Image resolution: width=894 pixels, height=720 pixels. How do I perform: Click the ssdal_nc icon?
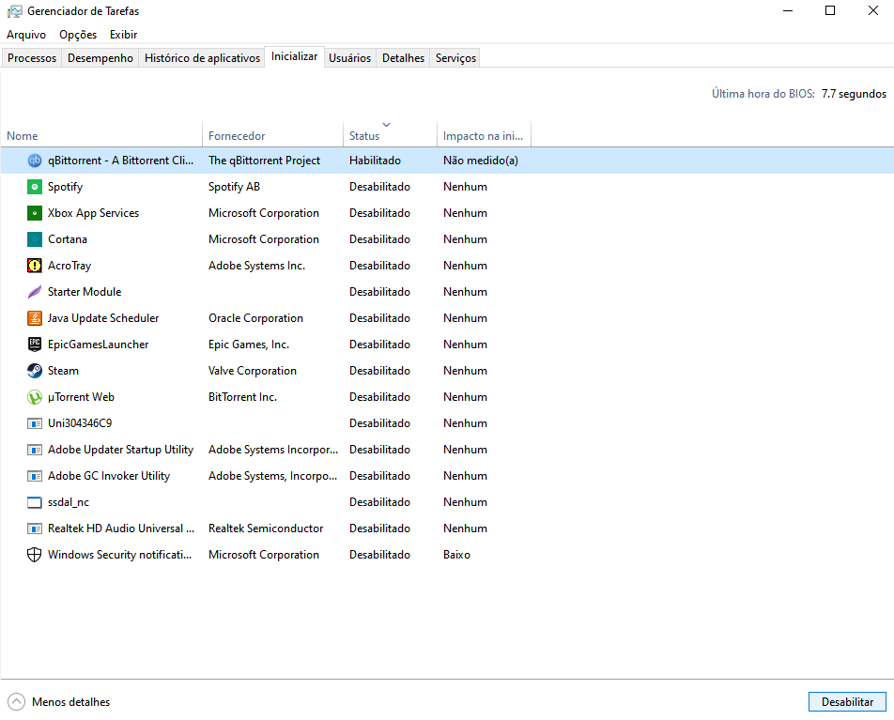[34, 502]
